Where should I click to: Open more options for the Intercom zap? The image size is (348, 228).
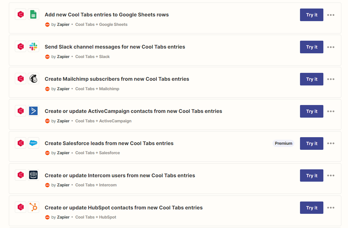click(x=331, y=175)
